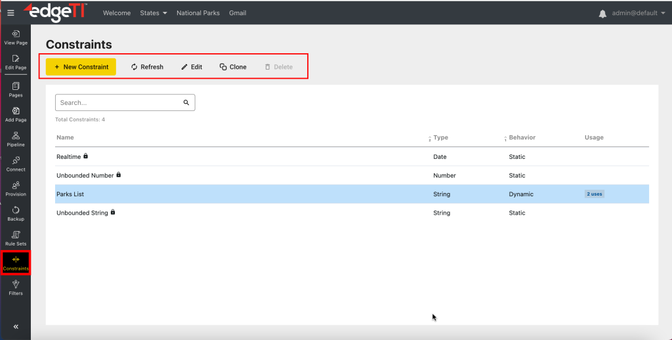Image resolution: width=672 pixels, height=340 pixels.
Task: Open Rule Sets in sidebar
Action: click(x=16, y=238)
